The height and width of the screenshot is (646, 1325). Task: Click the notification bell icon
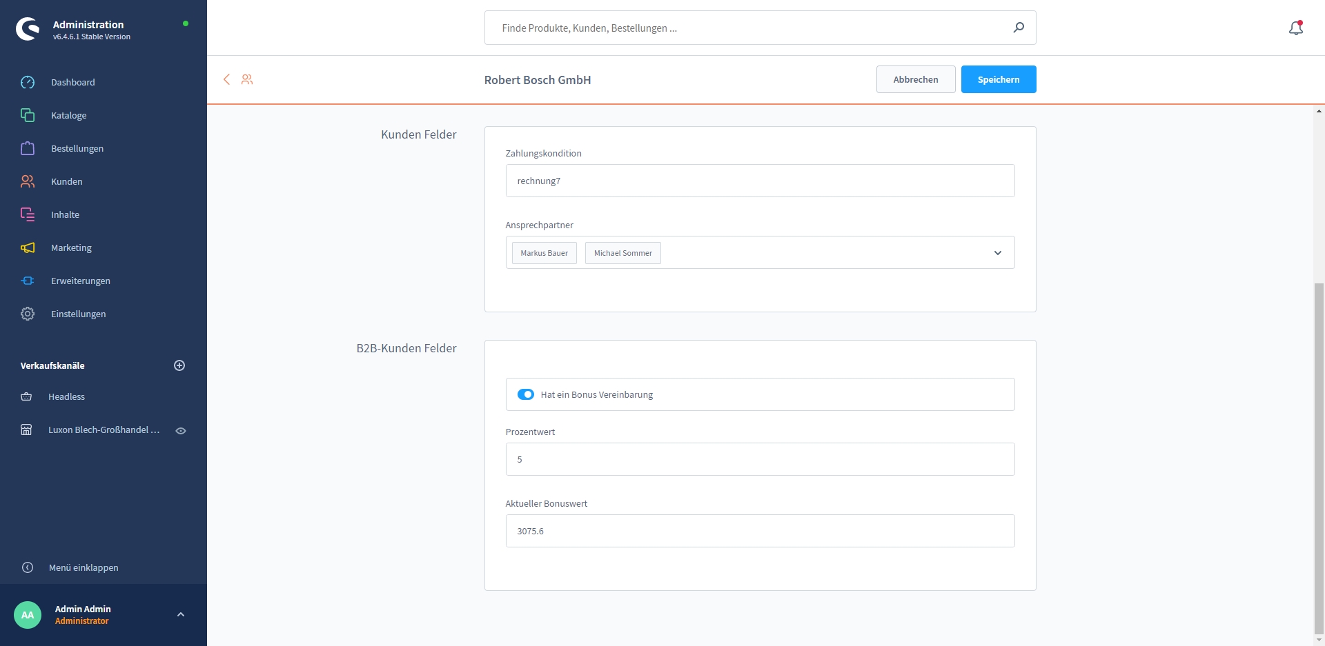(1295, 28)
